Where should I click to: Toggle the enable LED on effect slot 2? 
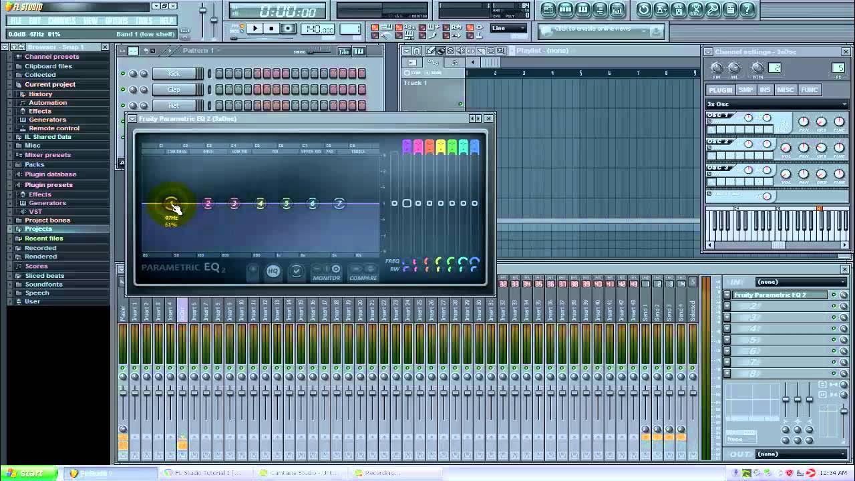(834, 307)
